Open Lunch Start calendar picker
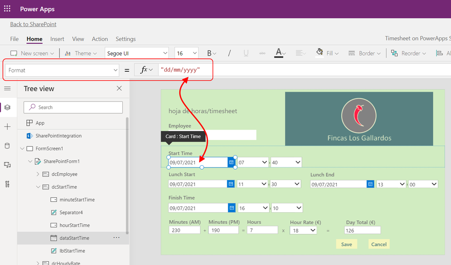 point(231,184)
